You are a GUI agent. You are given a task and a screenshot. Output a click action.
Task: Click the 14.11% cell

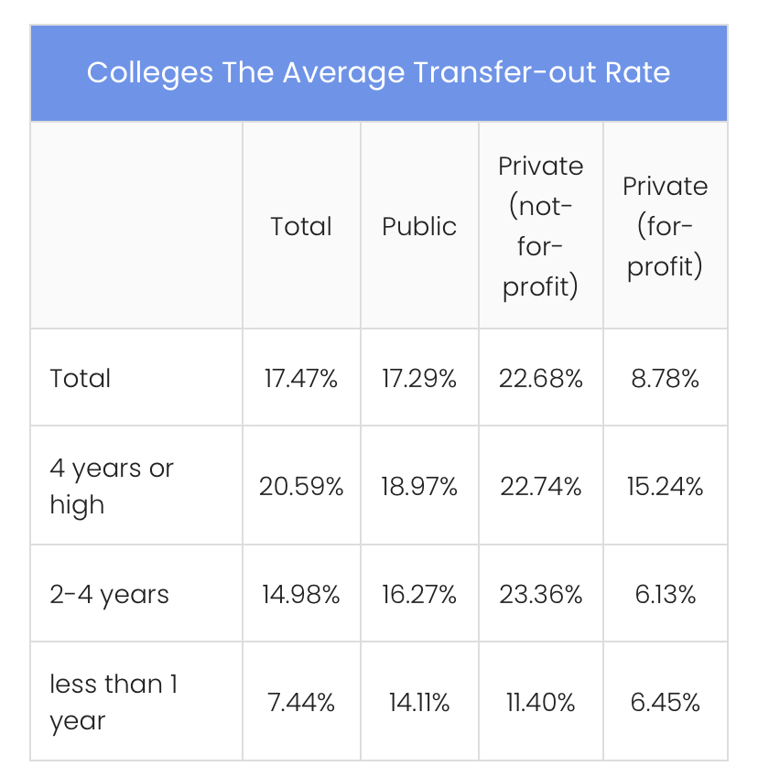[419, 702]
